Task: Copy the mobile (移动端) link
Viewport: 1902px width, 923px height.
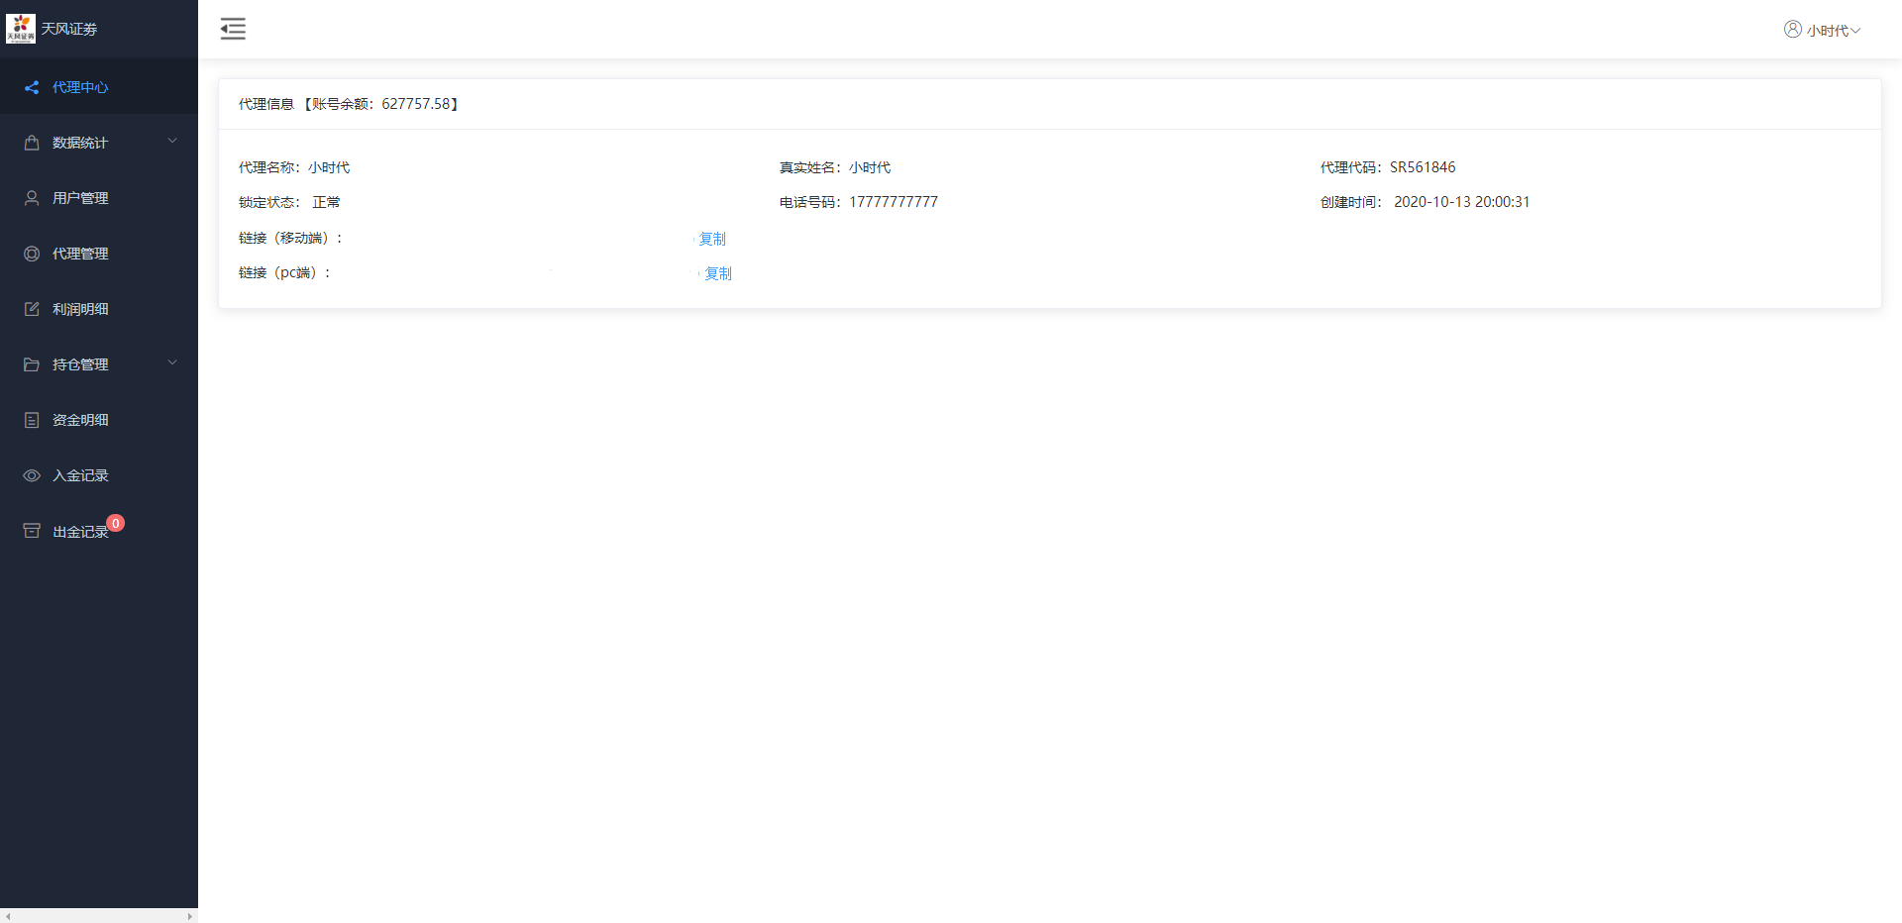Action: [712, 239]
